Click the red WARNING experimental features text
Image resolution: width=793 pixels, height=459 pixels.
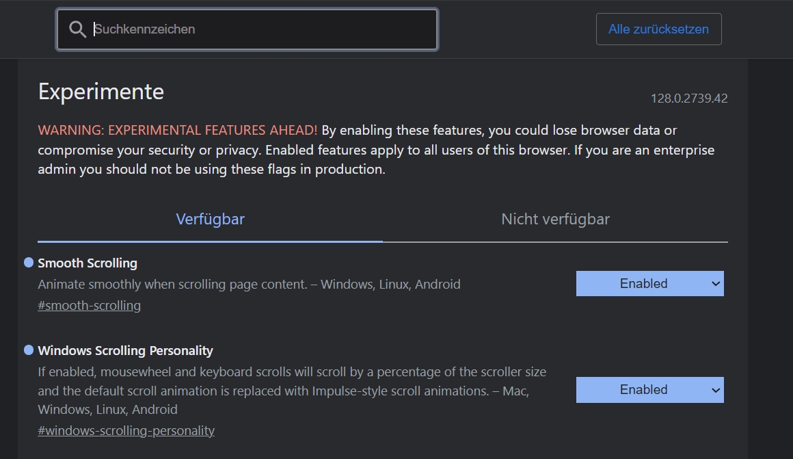tap(177, 130)
